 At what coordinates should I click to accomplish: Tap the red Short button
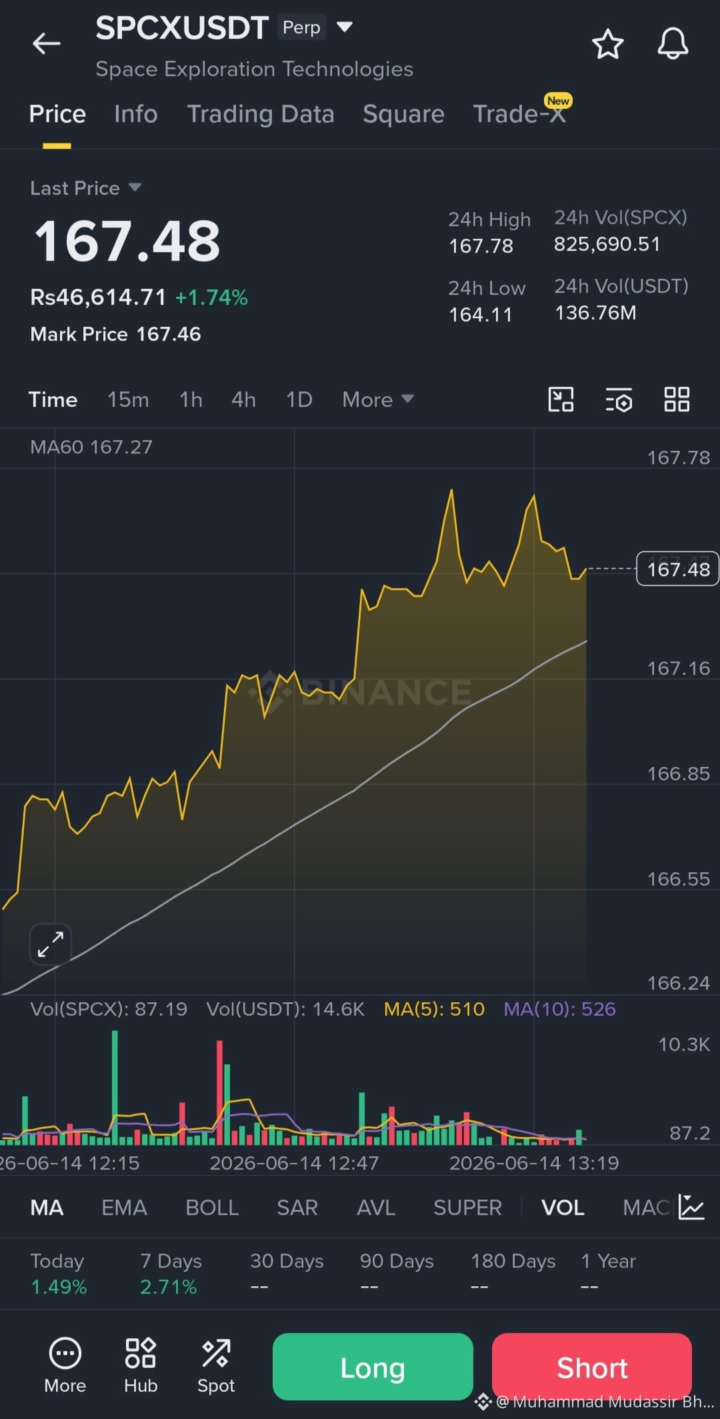592,1366
